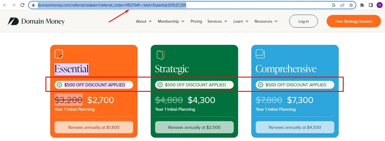Click Renews annually at $1,800
The height and width of the screenshot is (141, 385).
coord(94,127)
